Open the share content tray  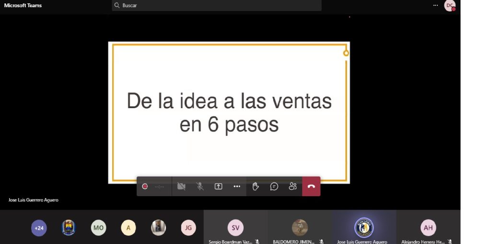219,187
